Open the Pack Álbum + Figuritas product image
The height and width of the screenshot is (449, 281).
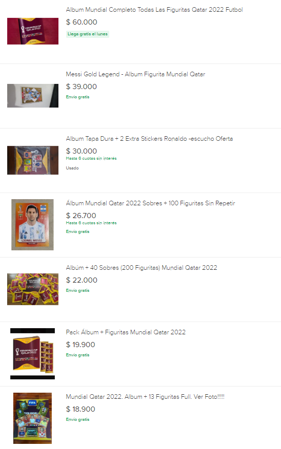point(32,354)
